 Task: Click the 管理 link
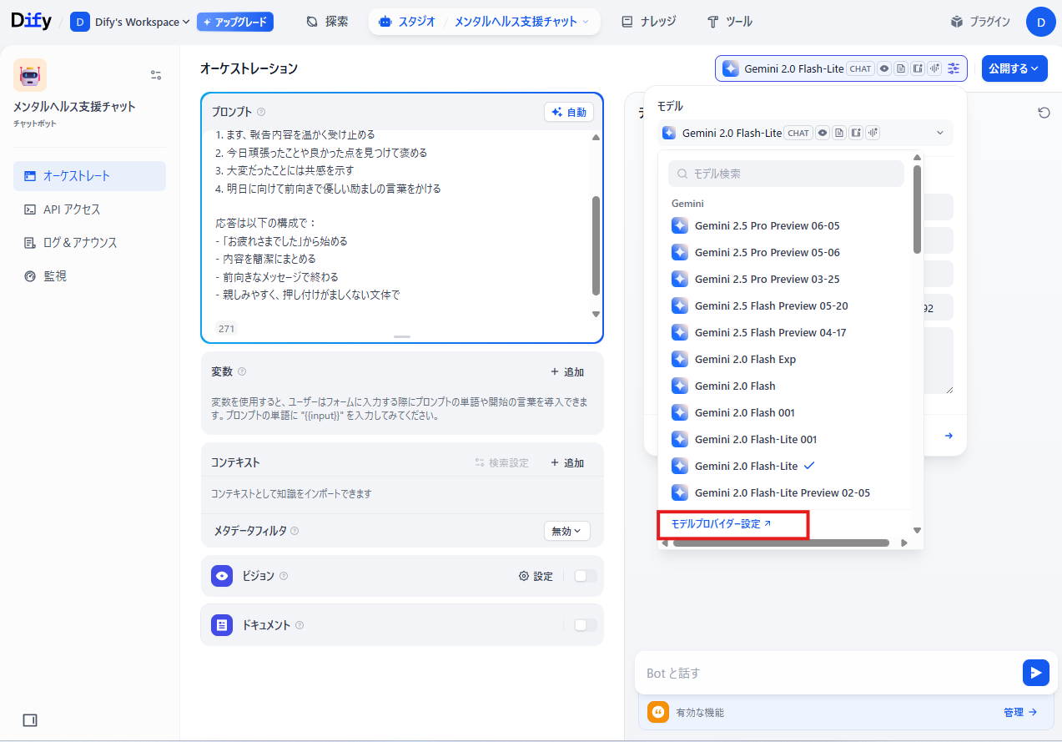(1020, 713)
